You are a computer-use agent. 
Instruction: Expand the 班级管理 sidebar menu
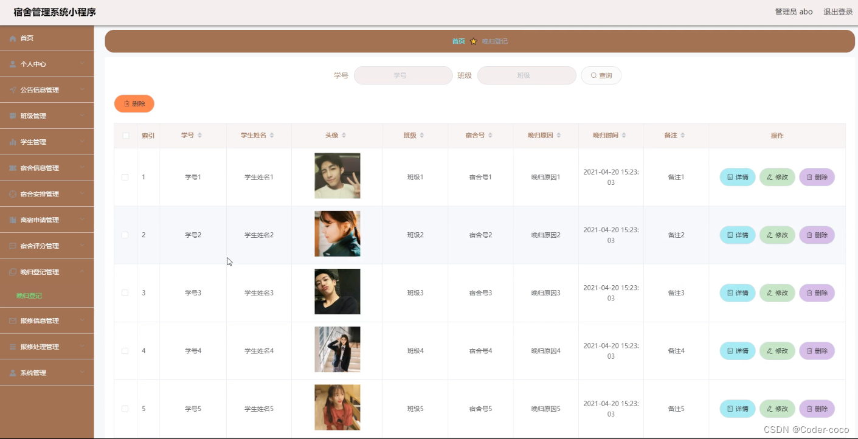(x=47, y=116)
